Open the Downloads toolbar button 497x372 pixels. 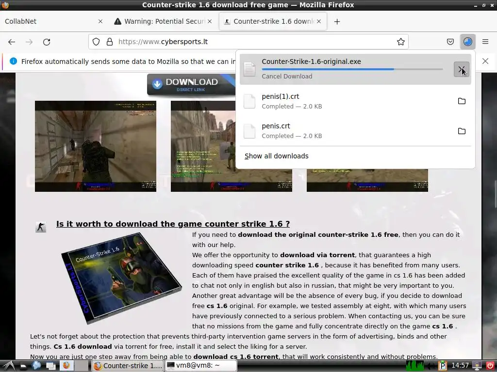467,42
